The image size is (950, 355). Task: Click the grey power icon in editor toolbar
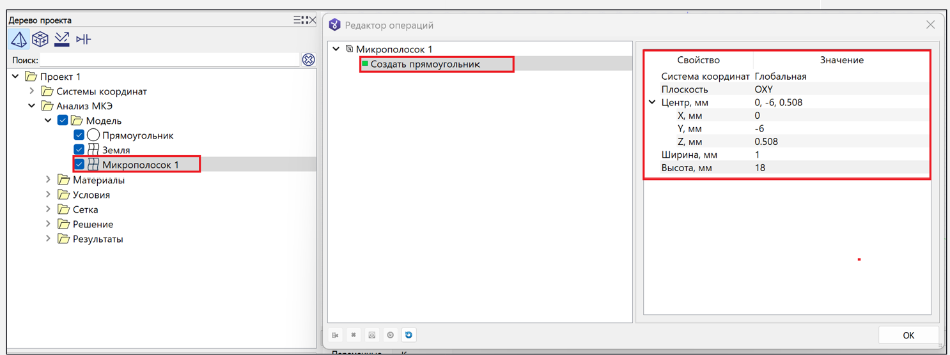pos(390,335)
